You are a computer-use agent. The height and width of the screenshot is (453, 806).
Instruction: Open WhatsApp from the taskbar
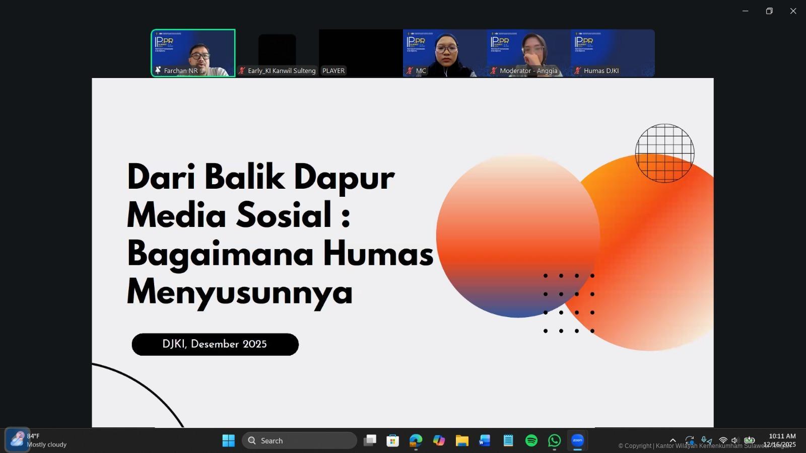pos(554,440)
